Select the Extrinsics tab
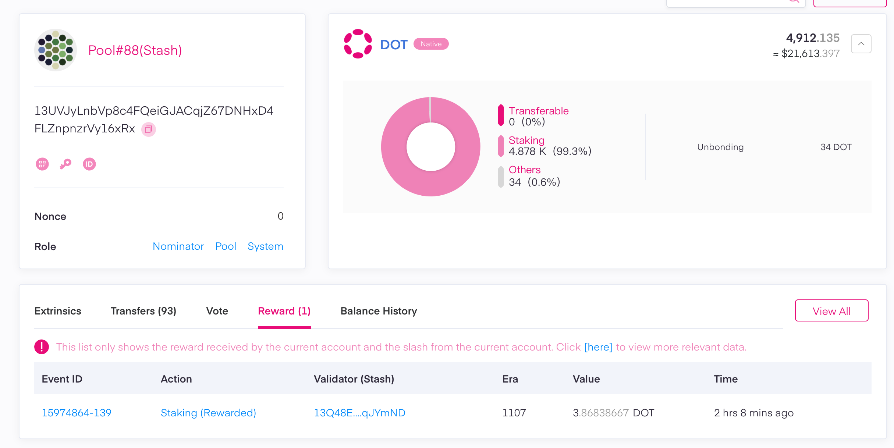894x448 pixels. tap(57, 311)
